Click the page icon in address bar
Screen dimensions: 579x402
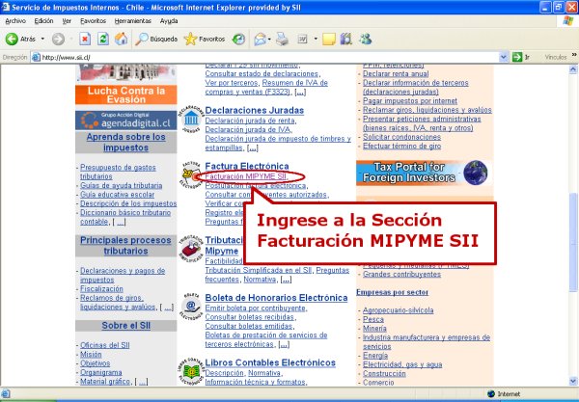36,57
